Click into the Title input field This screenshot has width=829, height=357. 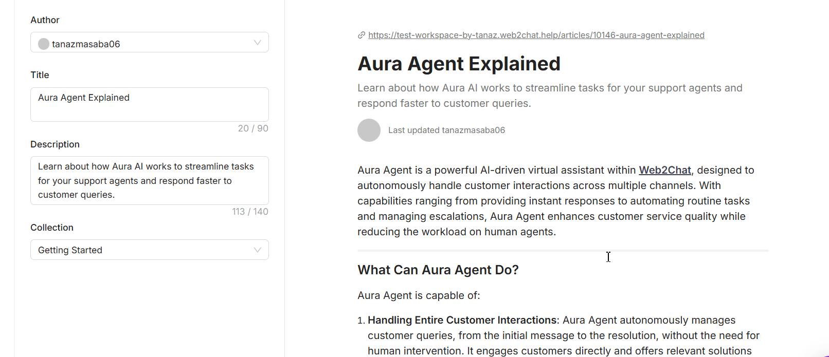pos(149,104)
